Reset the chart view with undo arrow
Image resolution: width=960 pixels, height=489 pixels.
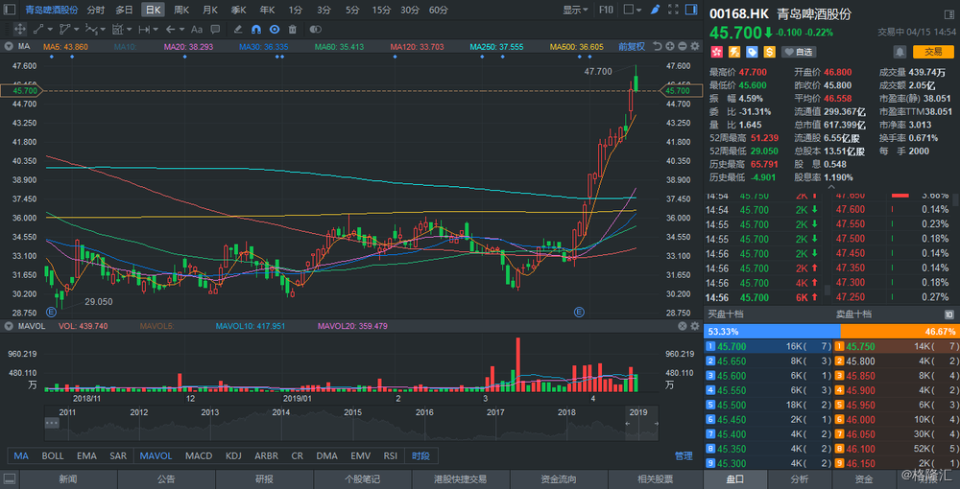(x=658, y=46)
